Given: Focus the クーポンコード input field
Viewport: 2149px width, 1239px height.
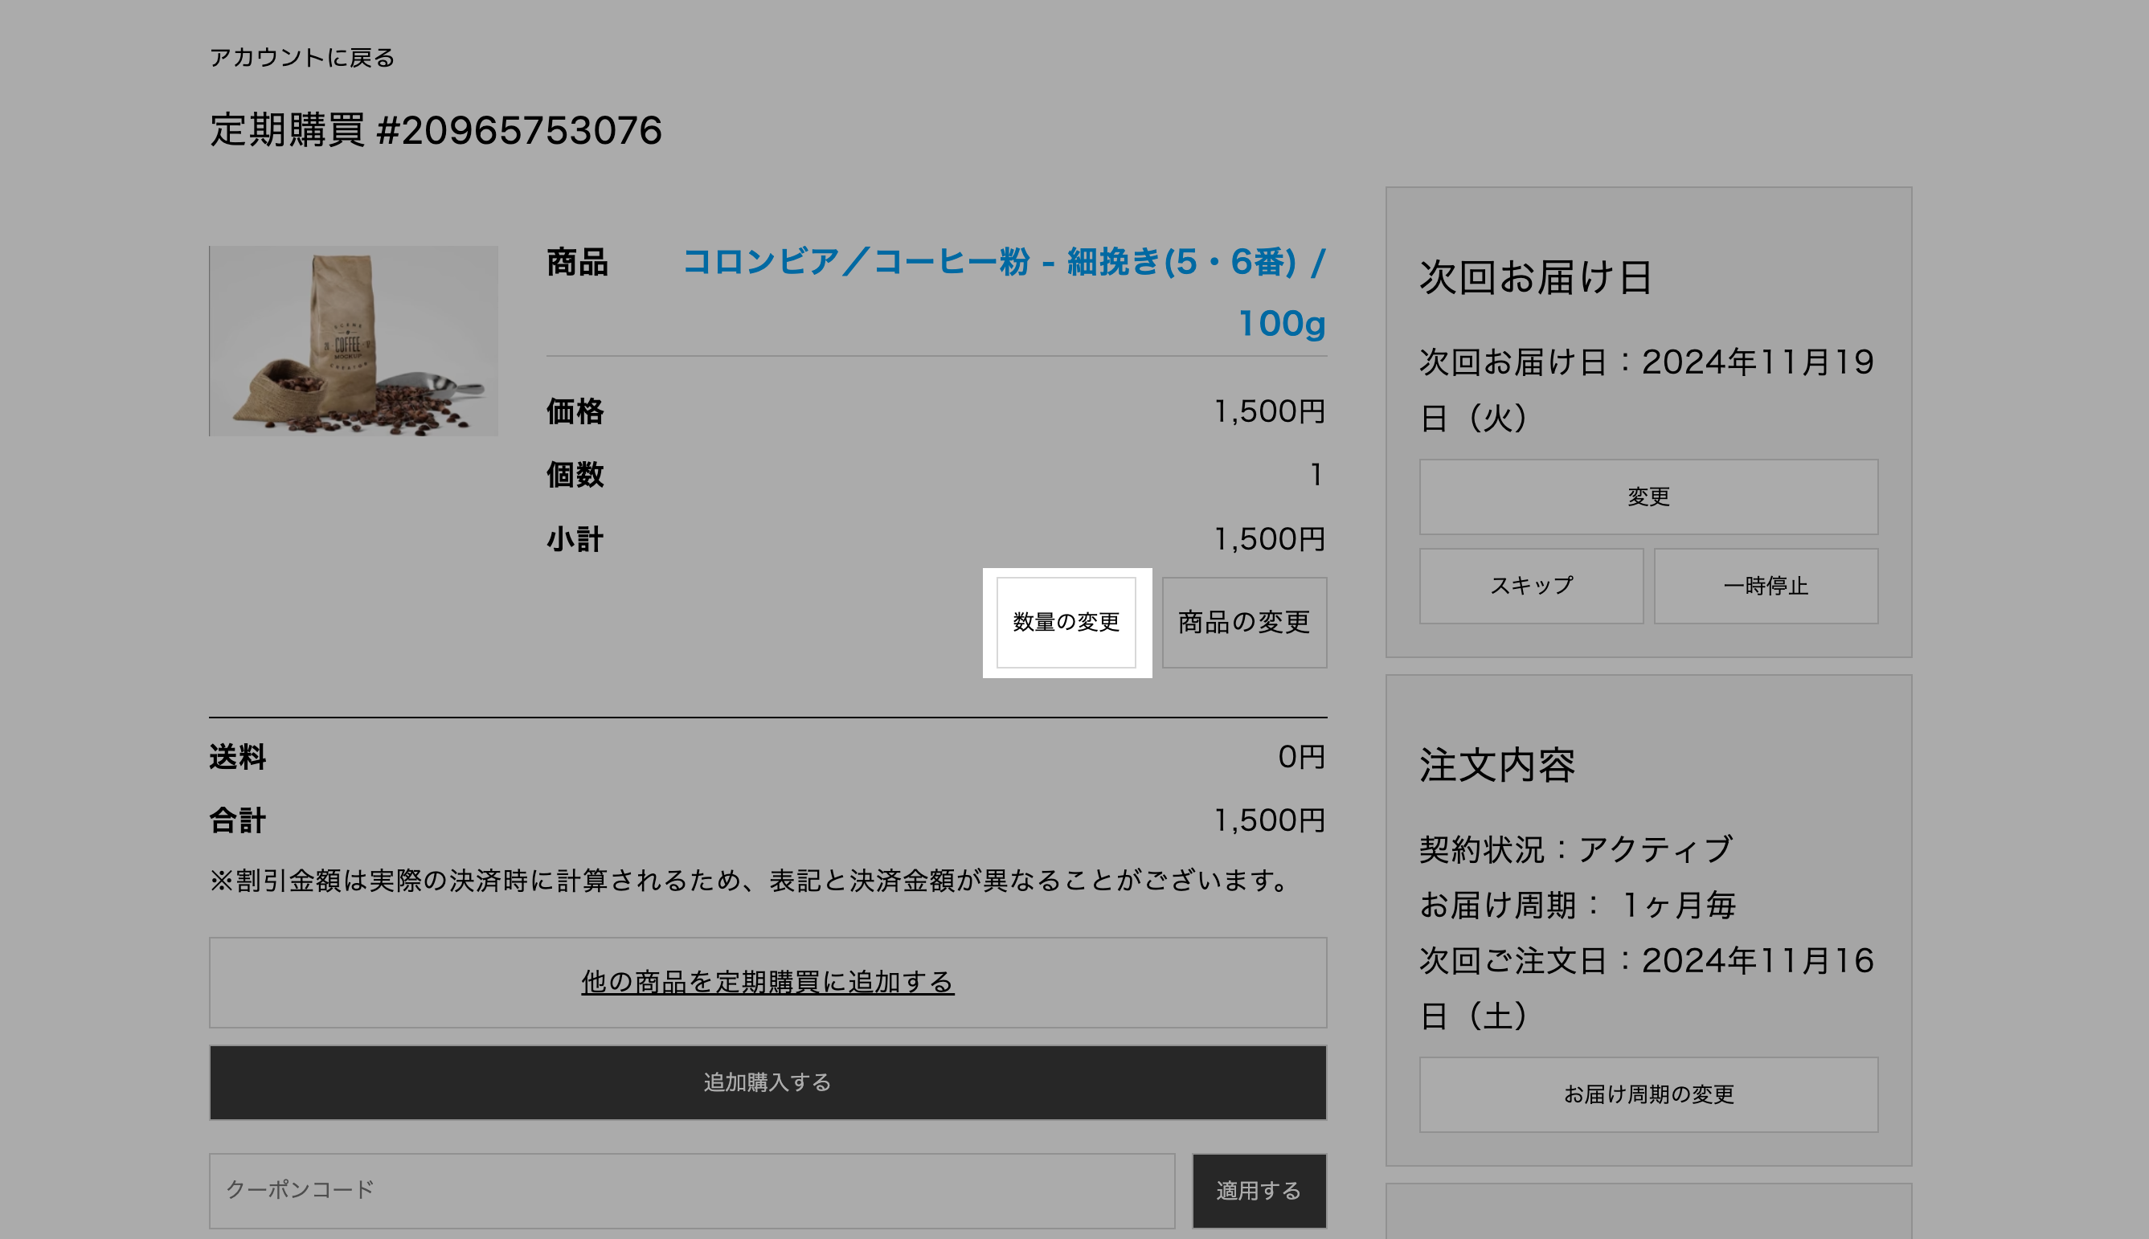Looking at the screenshot, I should click(691, 1190).
